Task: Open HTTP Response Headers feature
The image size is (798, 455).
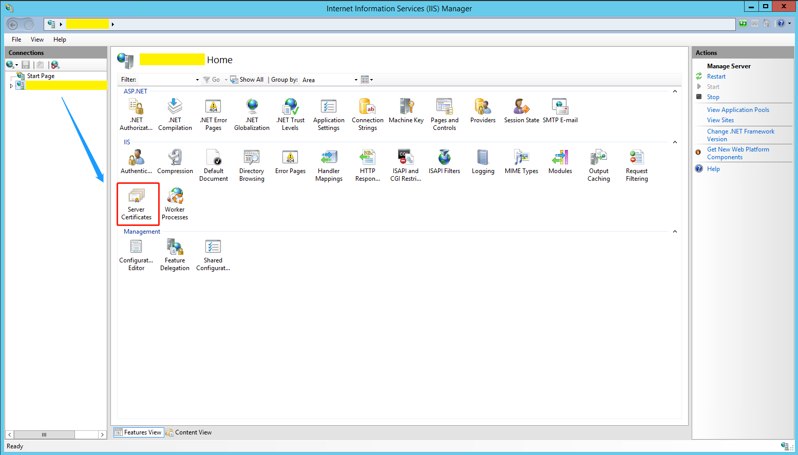Action: point(368,165)
